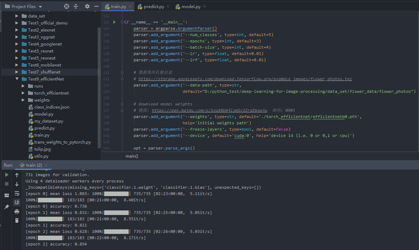This screenshot has height=250, width=419.
Task: Toggle the Pin Tab pushpin in Run panel
Action: point(7,207)
